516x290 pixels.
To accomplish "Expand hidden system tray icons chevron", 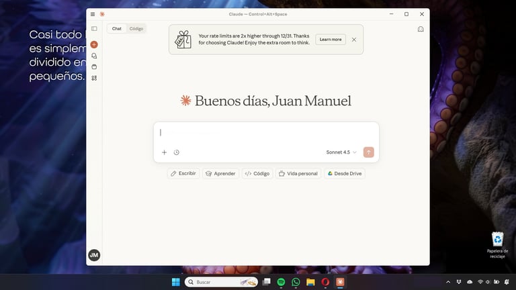I will (x=448, y=282).
